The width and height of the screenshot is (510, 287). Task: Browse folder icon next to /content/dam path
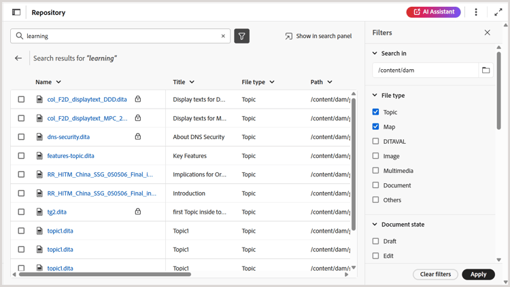click(486, 70)
